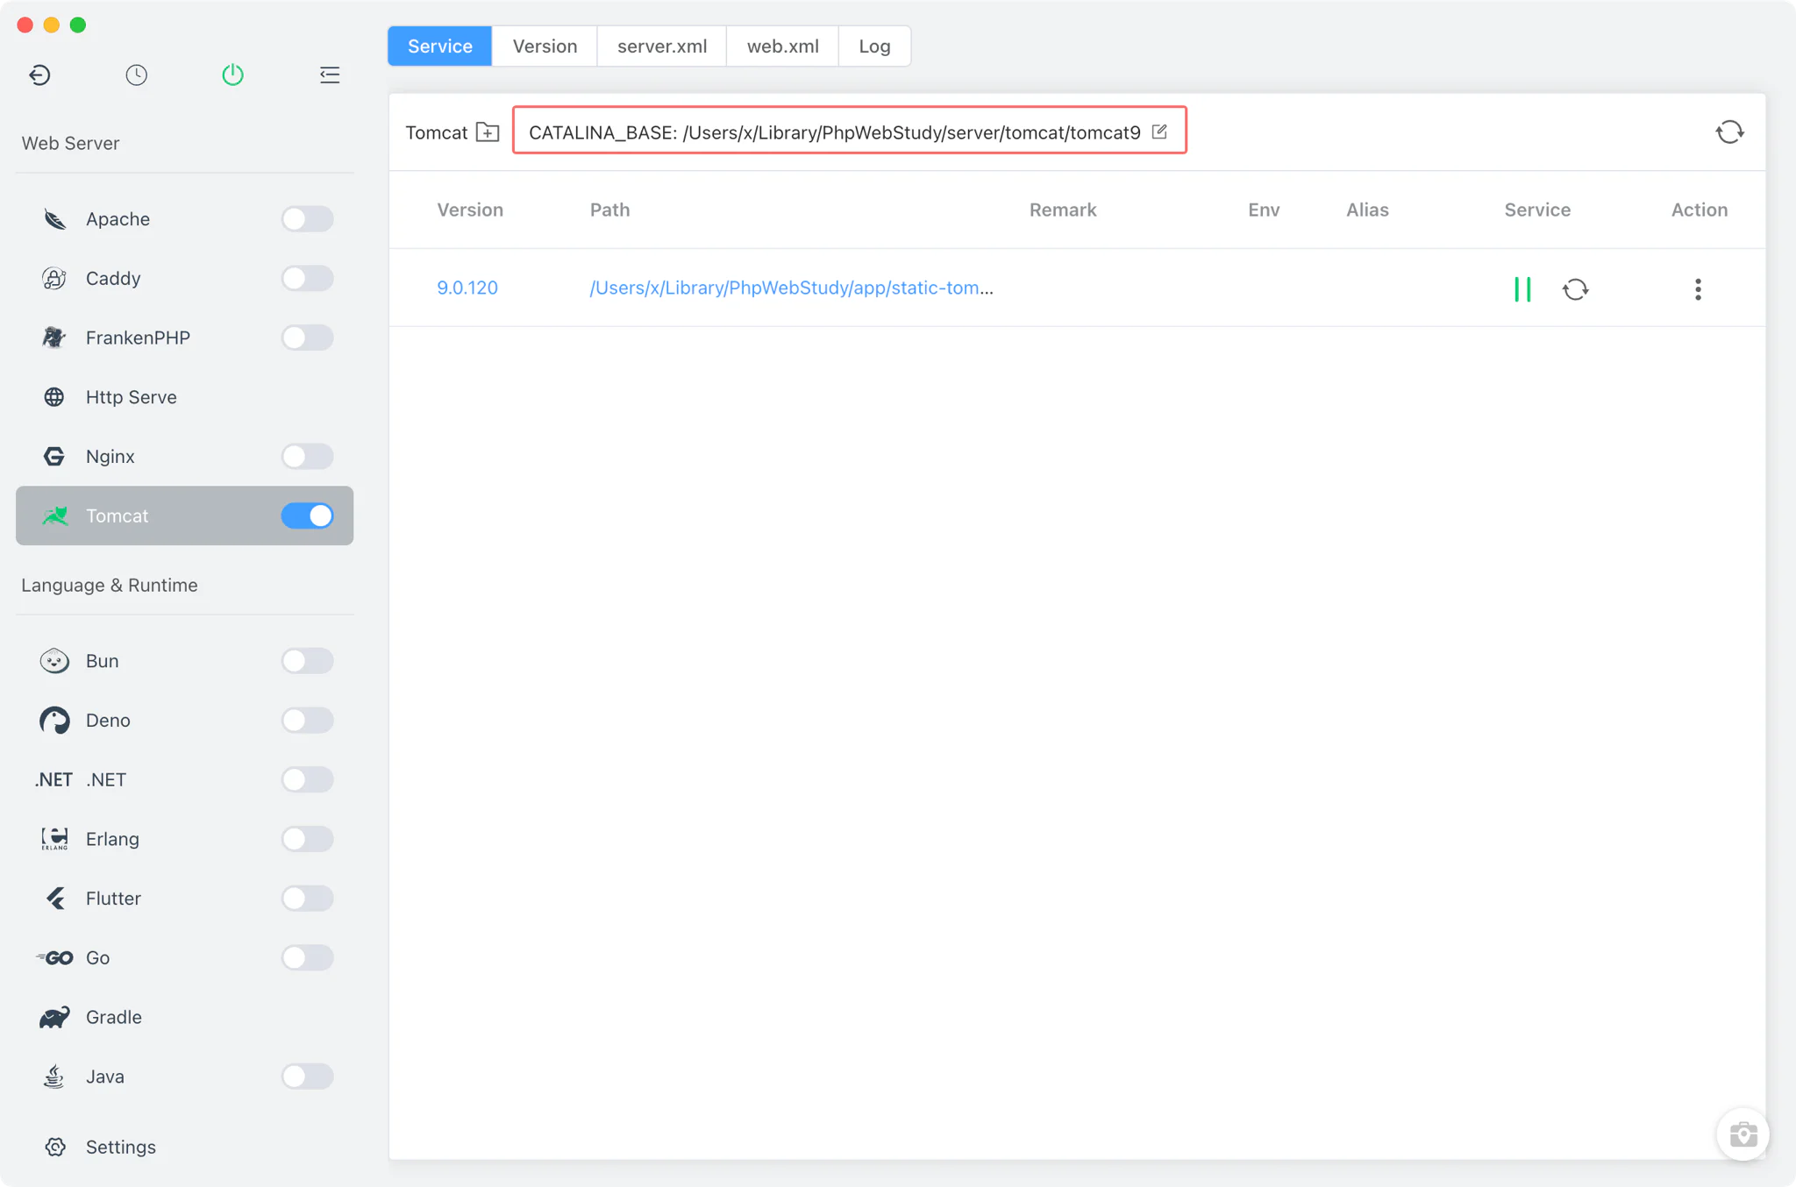Click the Env column header

pyautogui.click(x=1264, y=210)
